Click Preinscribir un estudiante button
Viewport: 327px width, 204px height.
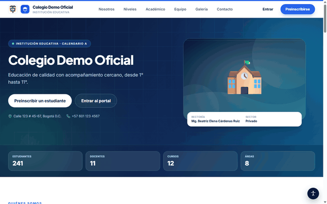tap(40, 101)
